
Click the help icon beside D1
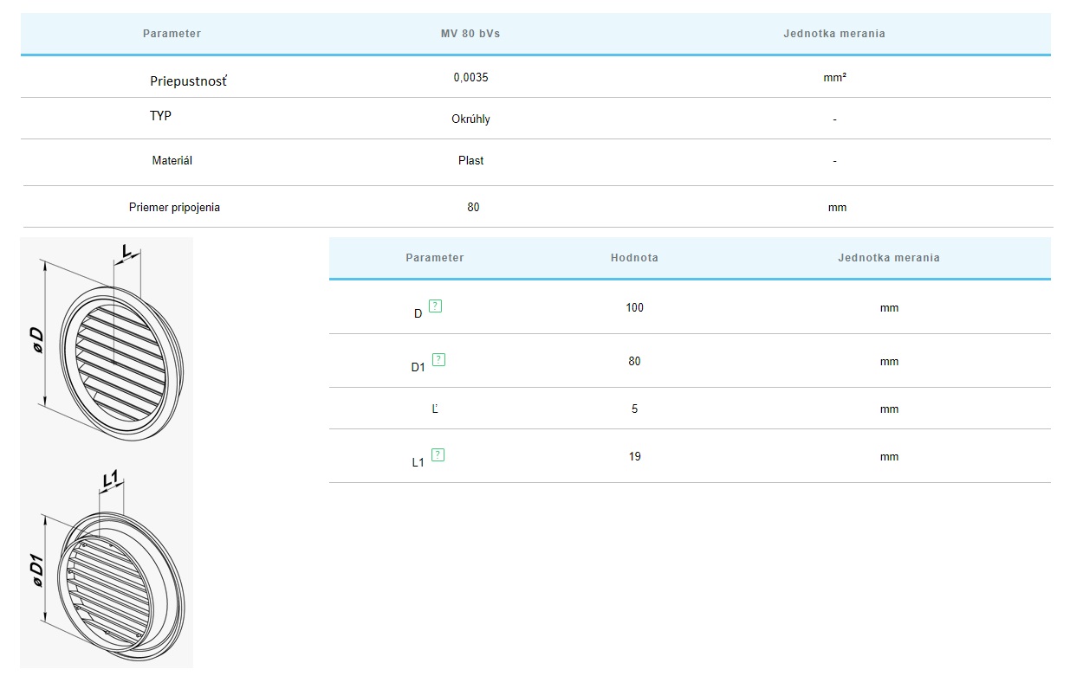438,359
